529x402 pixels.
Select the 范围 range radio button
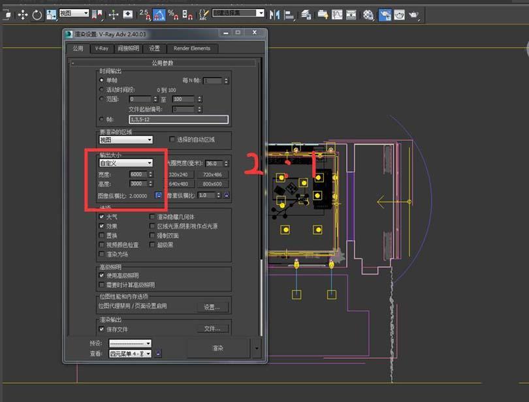coord(101,99)
